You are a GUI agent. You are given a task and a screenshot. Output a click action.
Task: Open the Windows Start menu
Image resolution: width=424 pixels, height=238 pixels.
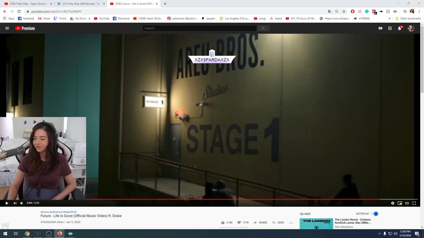(5, 234)
